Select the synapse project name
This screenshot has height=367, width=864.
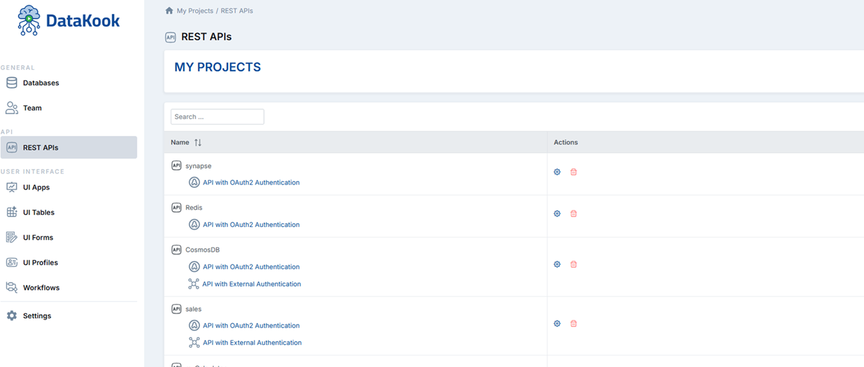pos(198,166)
